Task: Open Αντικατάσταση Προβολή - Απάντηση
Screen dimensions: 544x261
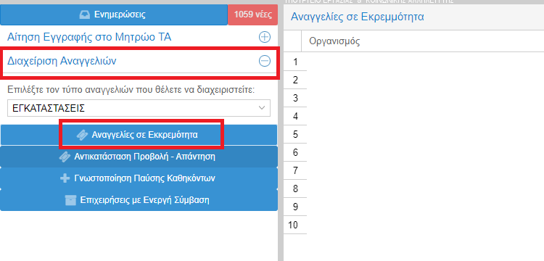Action: 139,157
